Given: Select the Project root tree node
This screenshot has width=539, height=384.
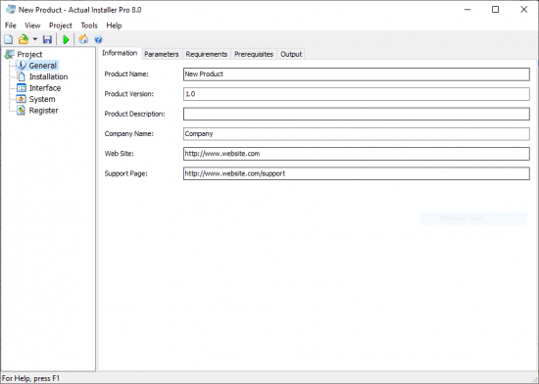Looking at the screenshot, I should tap(29, 54).
